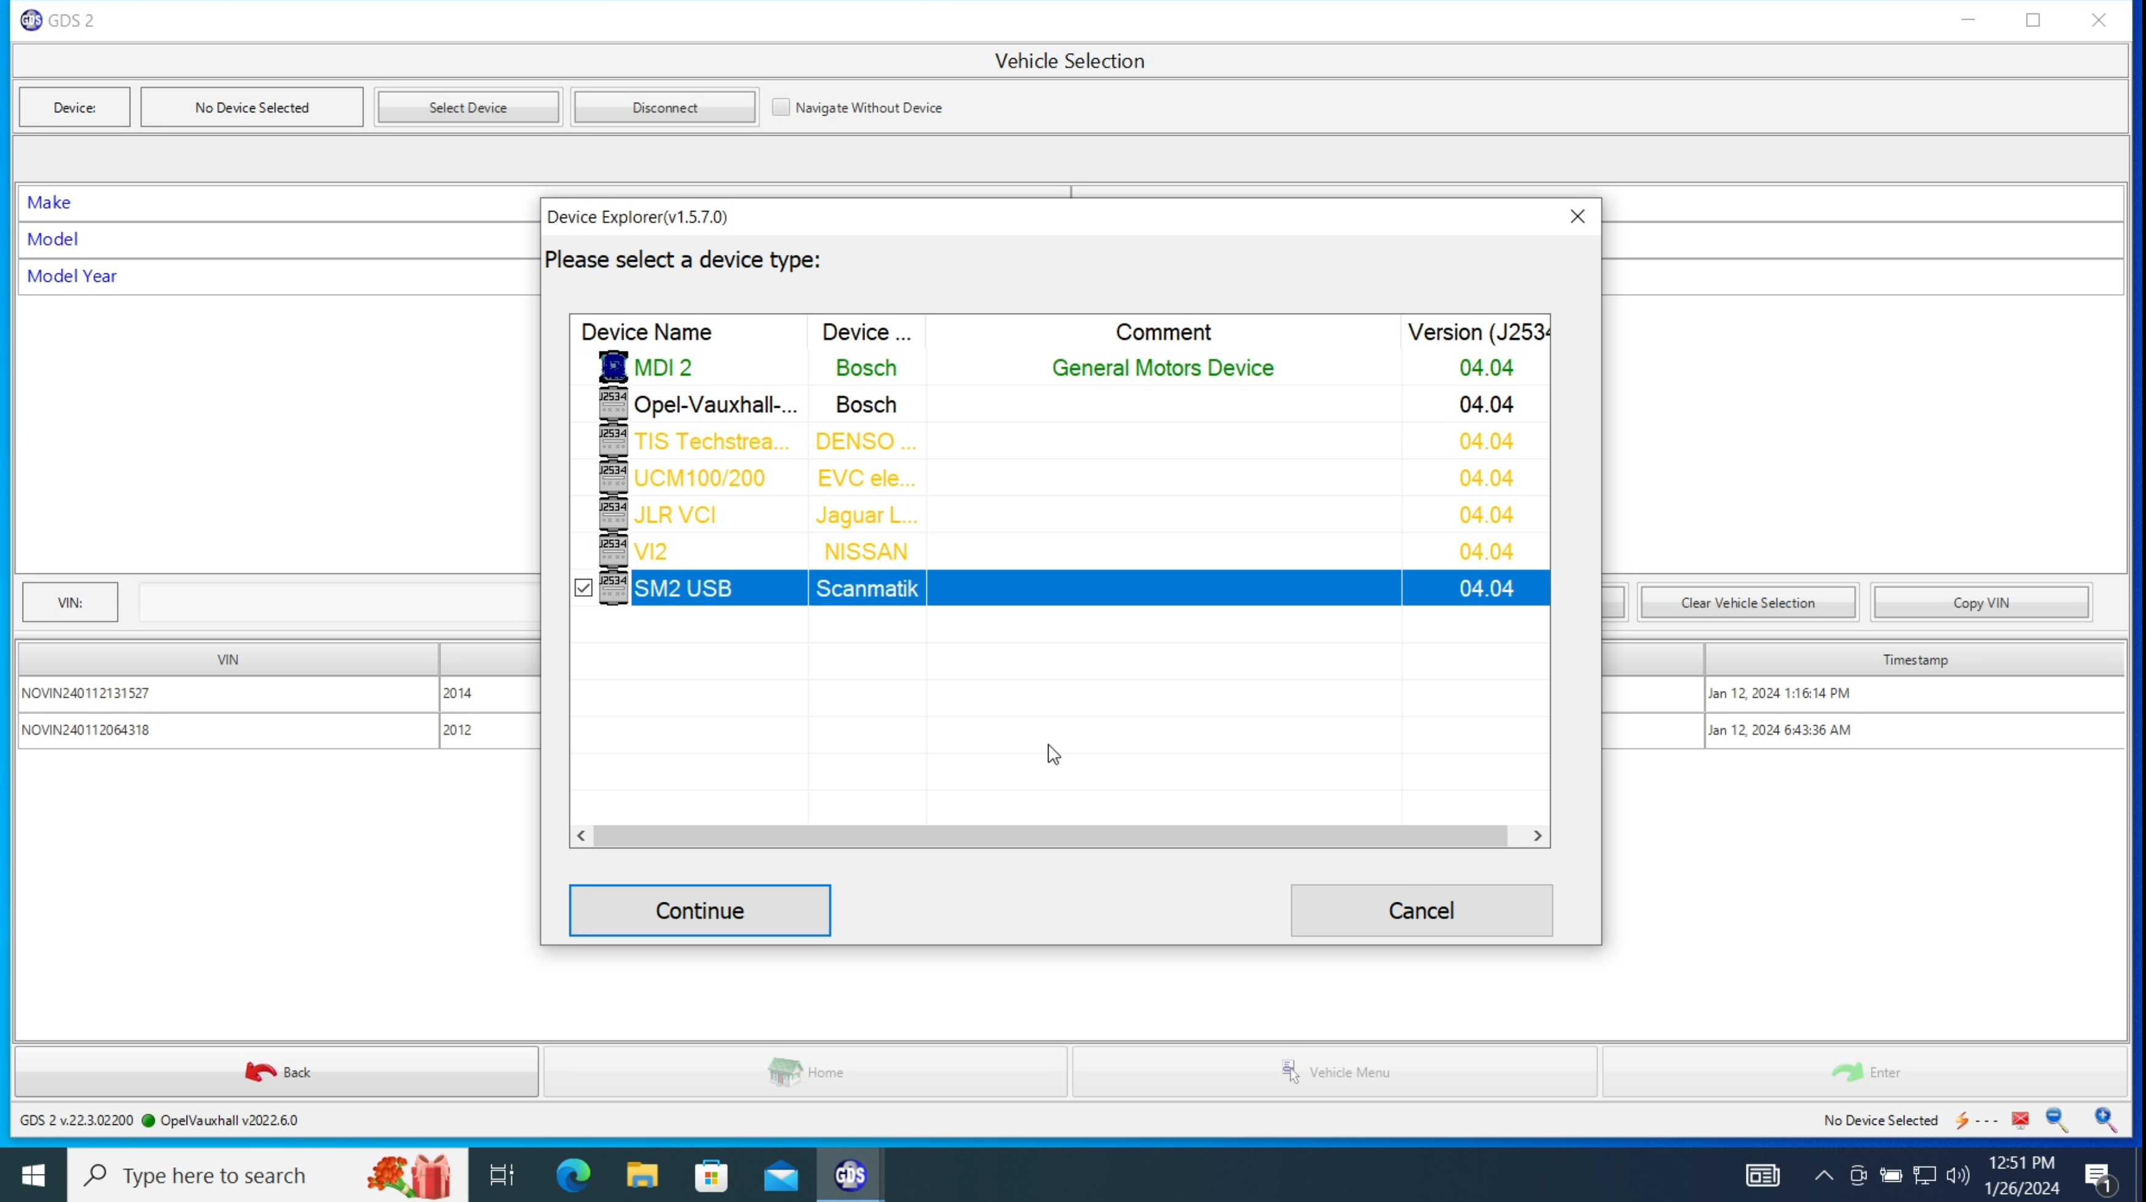Click the Comment column header
The height and width of the screenshot is (1202, 2146).
click(1162, 332)
